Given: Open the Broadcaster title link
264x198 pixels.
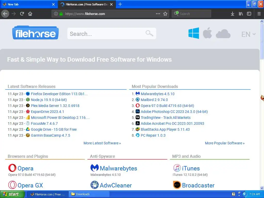Looking at the screenshot, I should (198, 185).
